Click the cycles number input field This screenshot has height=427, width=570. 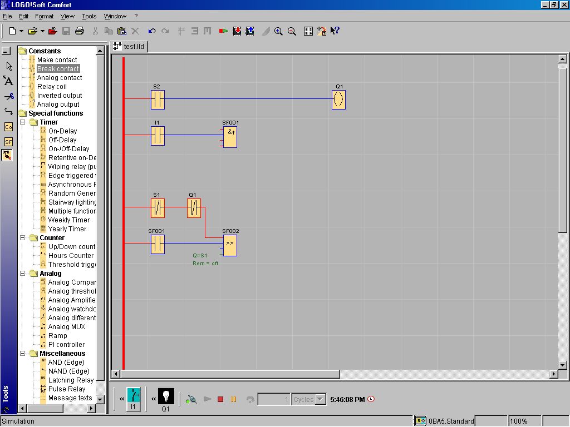click(274, 399)
